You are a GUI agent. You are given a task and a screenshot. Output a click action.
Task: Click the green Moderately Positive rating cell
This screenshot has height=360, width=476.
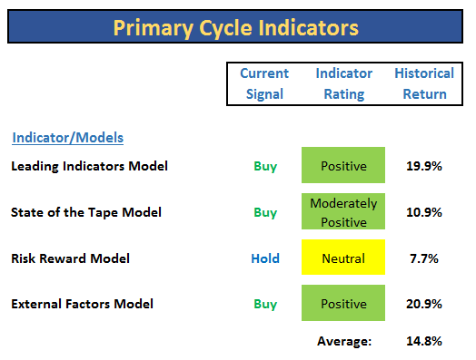[x=343, y=211]
